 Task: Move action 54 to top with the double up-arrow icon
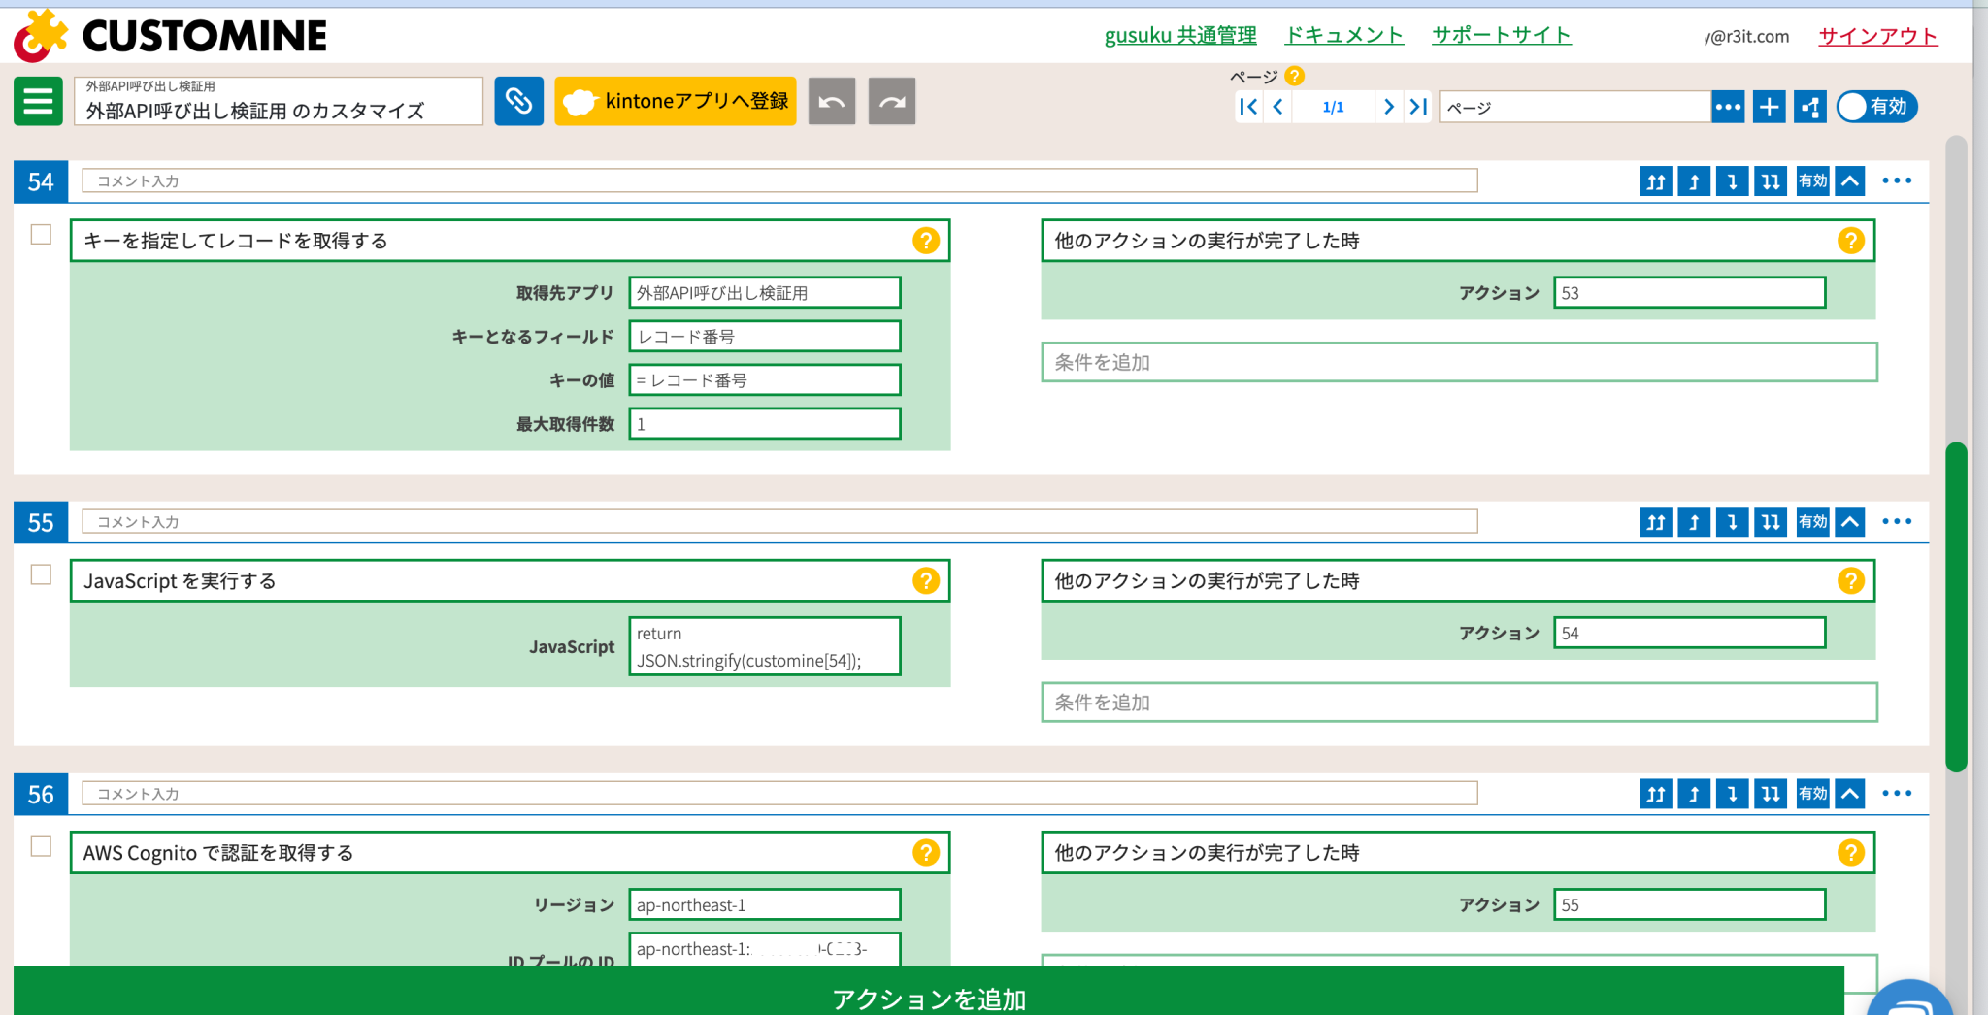point(1655,180)
